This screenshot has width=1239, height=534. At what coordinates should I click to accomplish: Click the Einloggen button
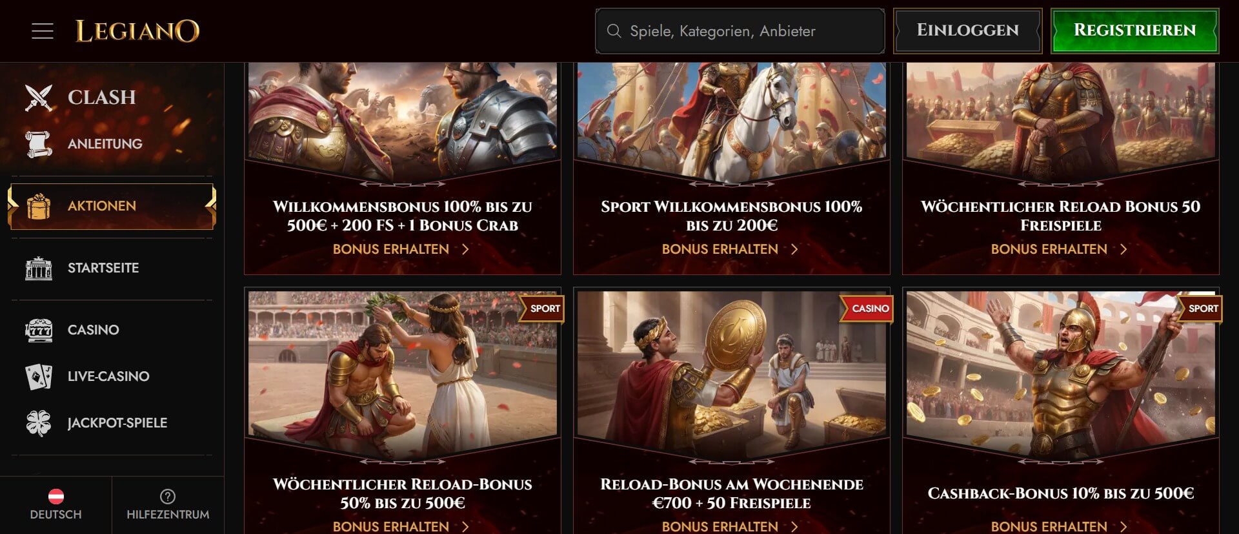[x=967, y=30]
